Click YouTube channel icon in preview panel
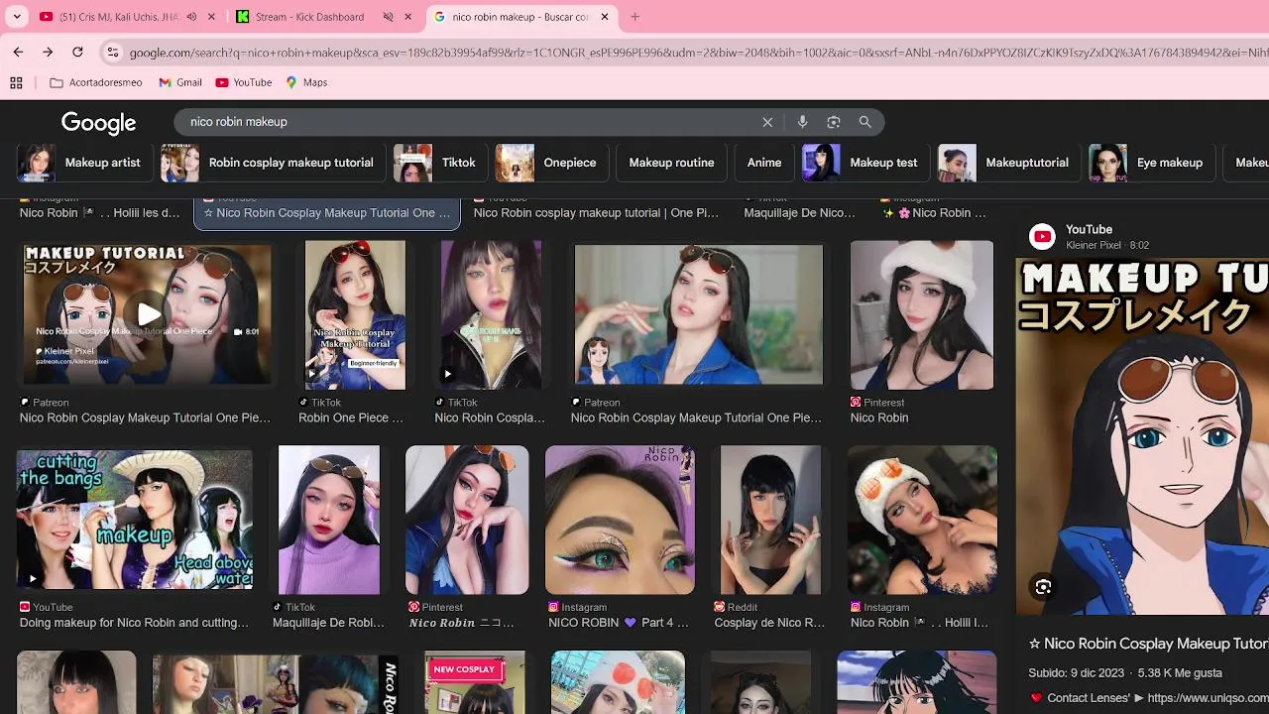Image resolution: width=1269 pixels, height=714 pixels. 1042,236
